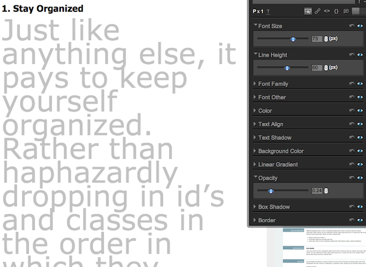Image resolution: width=366 pixels, height=267 pixels.
Task: Click the curly braces CSS icon
Action: click(336, 11)
